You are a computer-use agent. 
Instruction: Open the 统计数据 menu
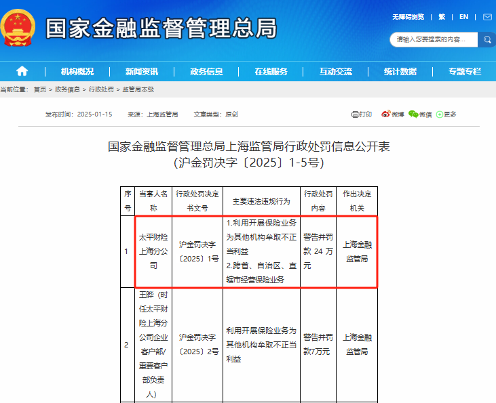tap(400, 72)
